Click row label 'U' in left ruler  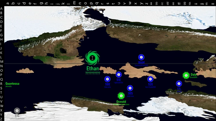[x=1, y=97]
